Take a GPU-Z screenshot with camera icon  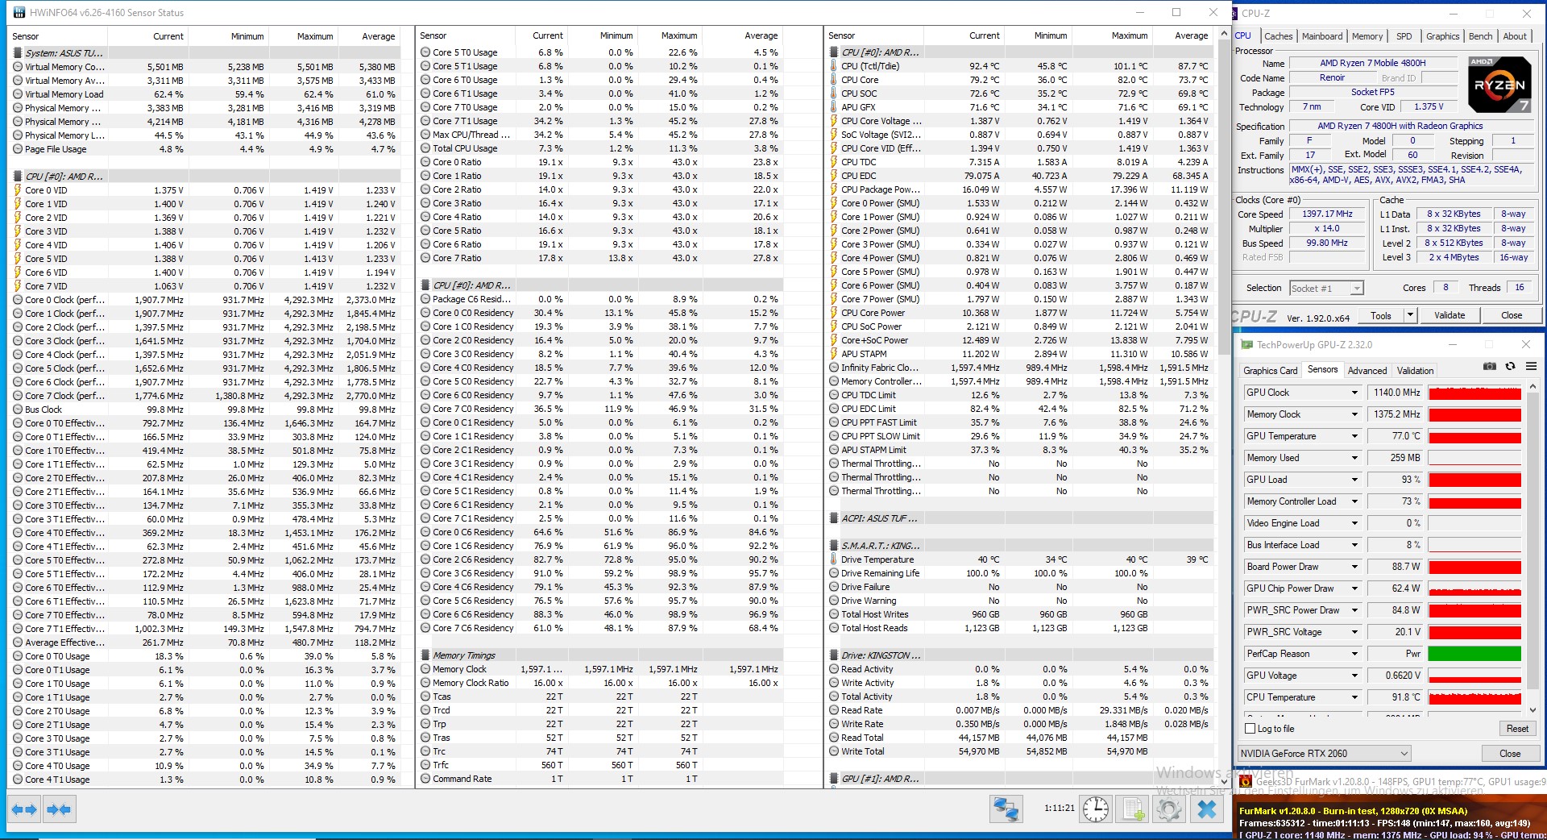1490,366
